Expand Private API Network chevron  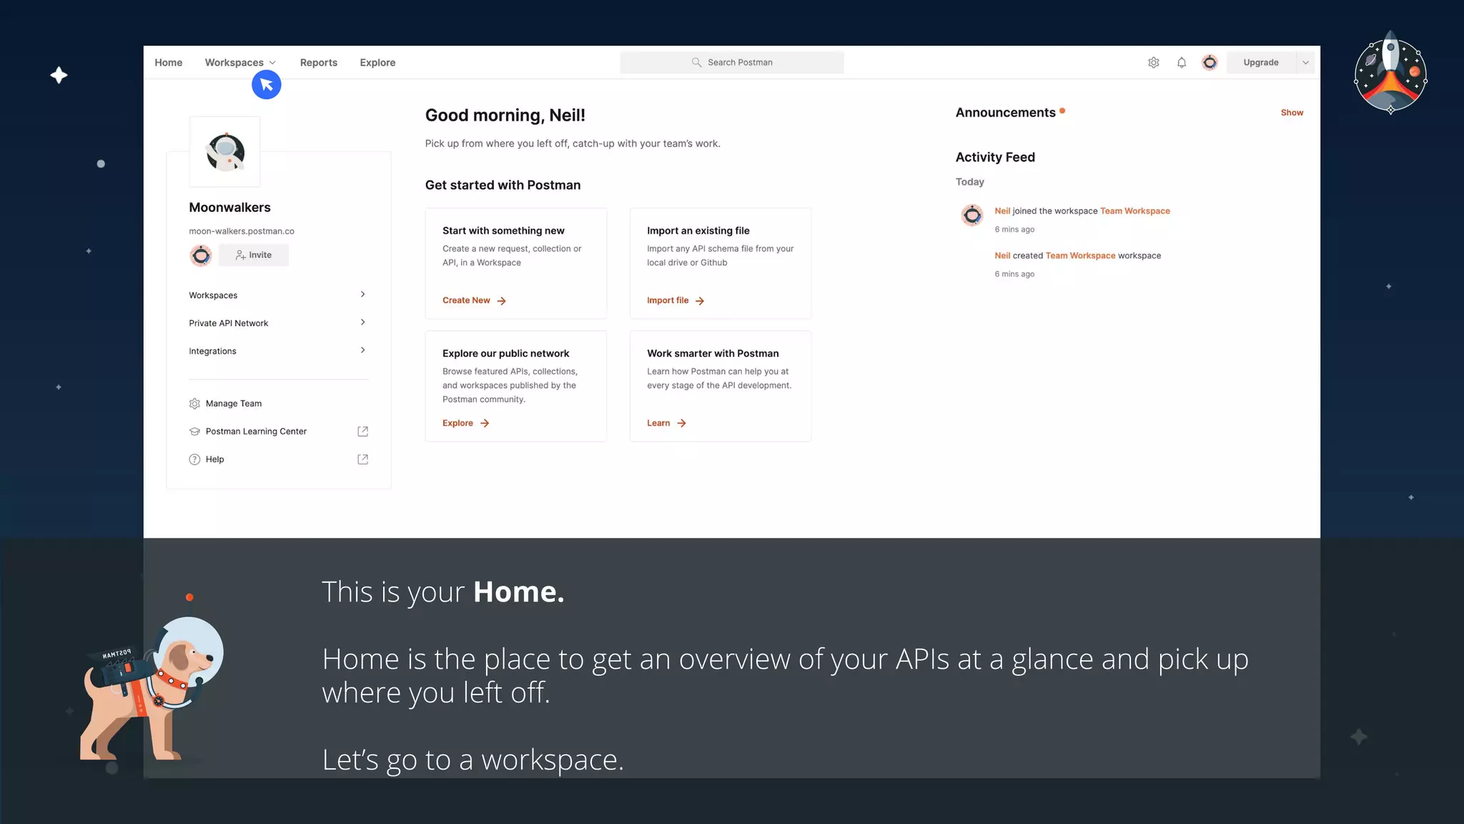(362, 323)
